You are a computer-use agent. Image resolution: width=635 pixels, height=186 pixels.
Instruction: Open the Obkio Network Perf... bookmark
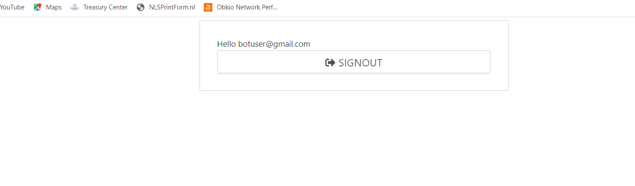pos(247,7)
